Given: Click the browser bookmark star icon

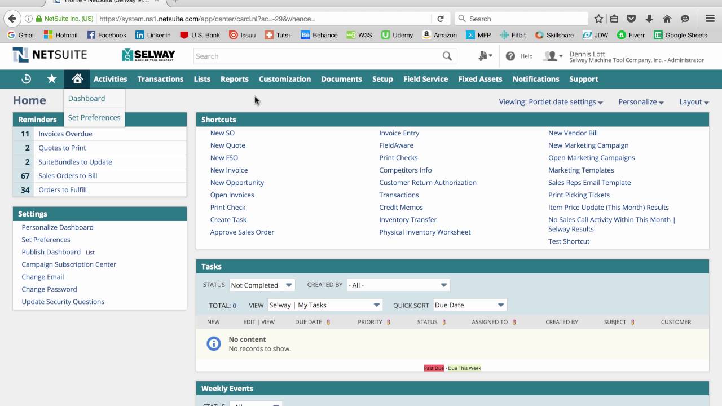Looking at the screenshot, I should click(598, 19).
